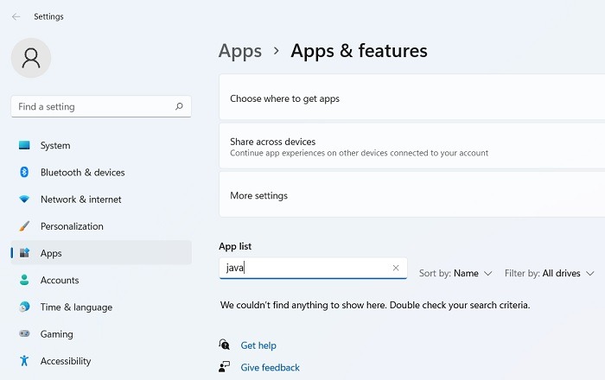Open Time & language settings
Screen dimensions: 605x380
76,307
